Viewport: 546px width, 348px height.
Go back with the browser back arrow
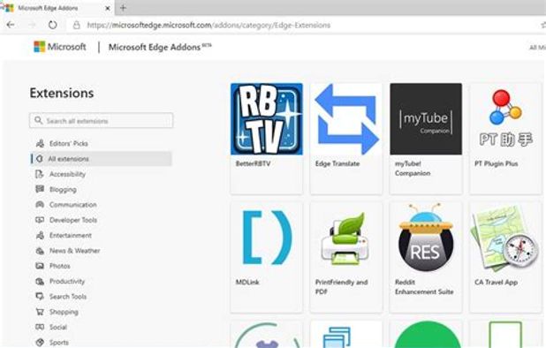pyautogui.click(x=11, y=25)
